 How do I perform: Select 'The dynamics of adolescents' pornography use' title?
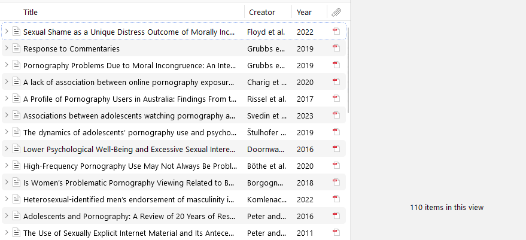(x=129, y=133)
